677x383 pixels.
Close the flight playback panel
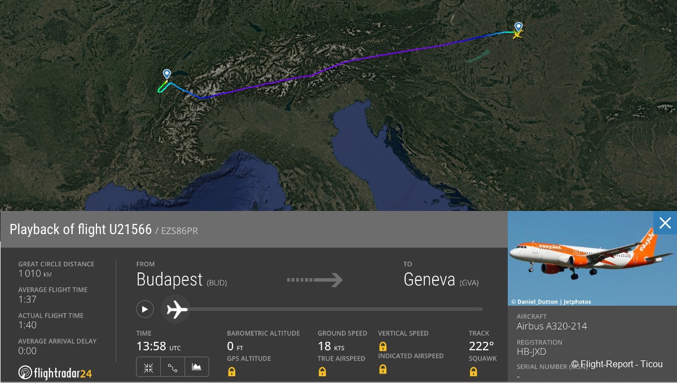[665, 223]
